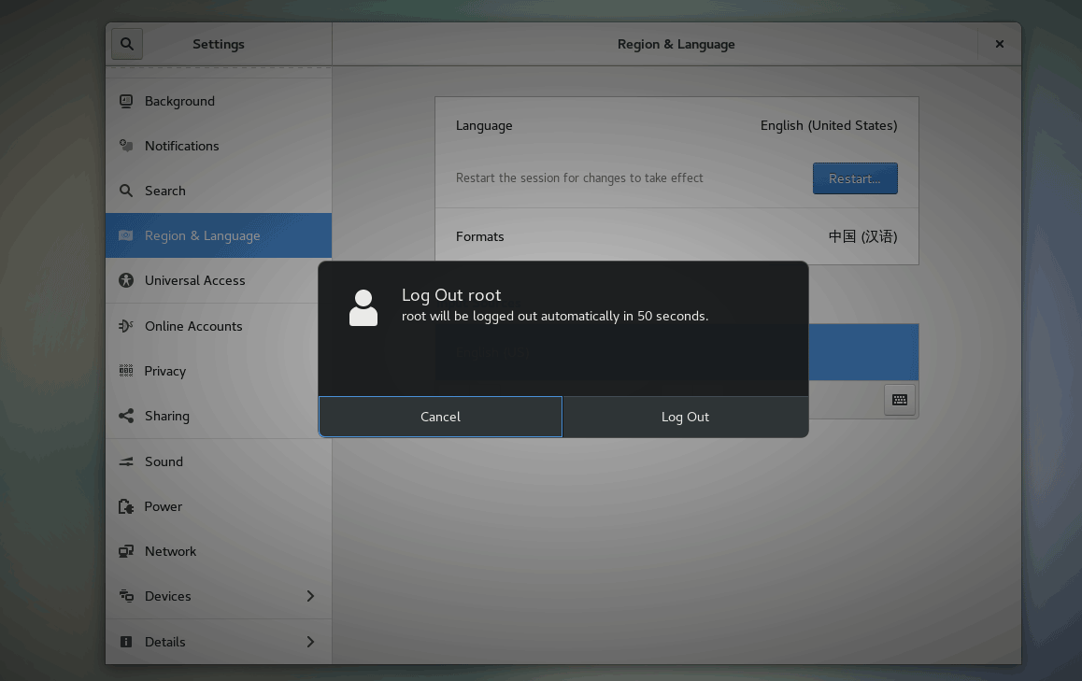
Task: Cancel the log out dialog
Action: pyautogui.click(x=440, y=417)
